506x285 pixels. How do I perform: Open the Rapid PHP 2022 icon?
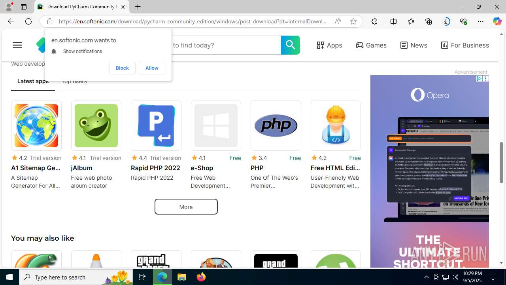point(156,125)
